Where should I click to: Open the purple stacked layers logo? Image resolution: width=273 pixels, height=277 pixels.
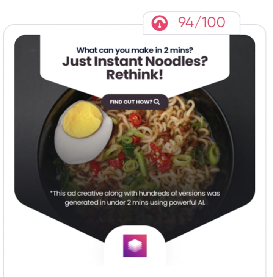[135, 246]
